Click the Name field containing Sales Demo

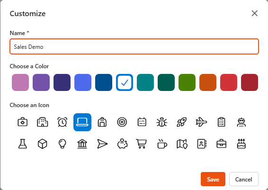[134, 46]
